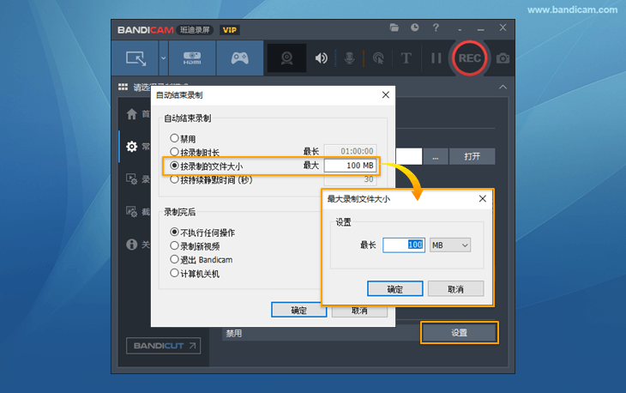The height and width of the screenshot is (393, 626).
Task: Toggle speaker sound icon
Action: point(321,58)
